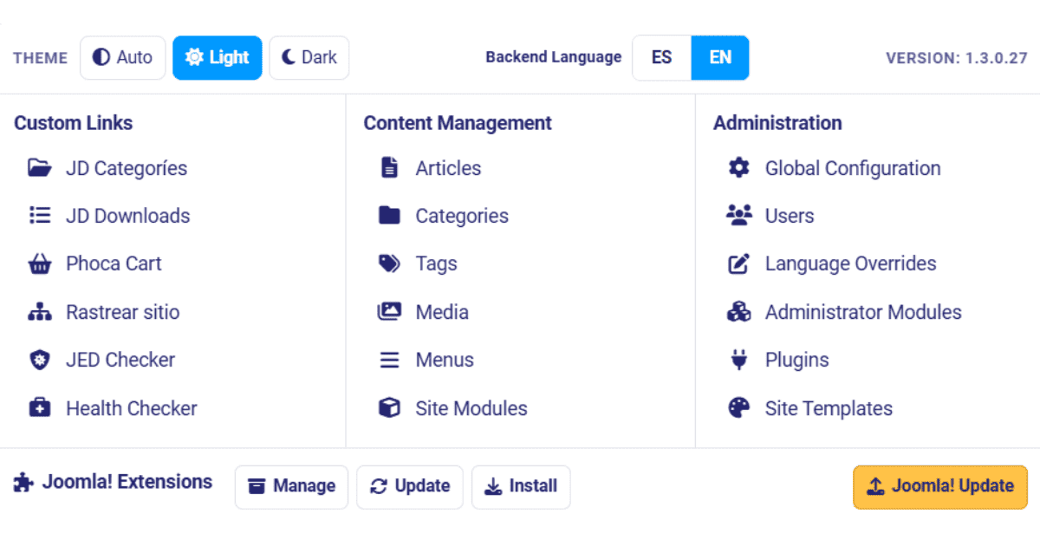This screenshot has height=546, width=1040.
Task: Select the Light theme option
Action: (x=217, y=58)
